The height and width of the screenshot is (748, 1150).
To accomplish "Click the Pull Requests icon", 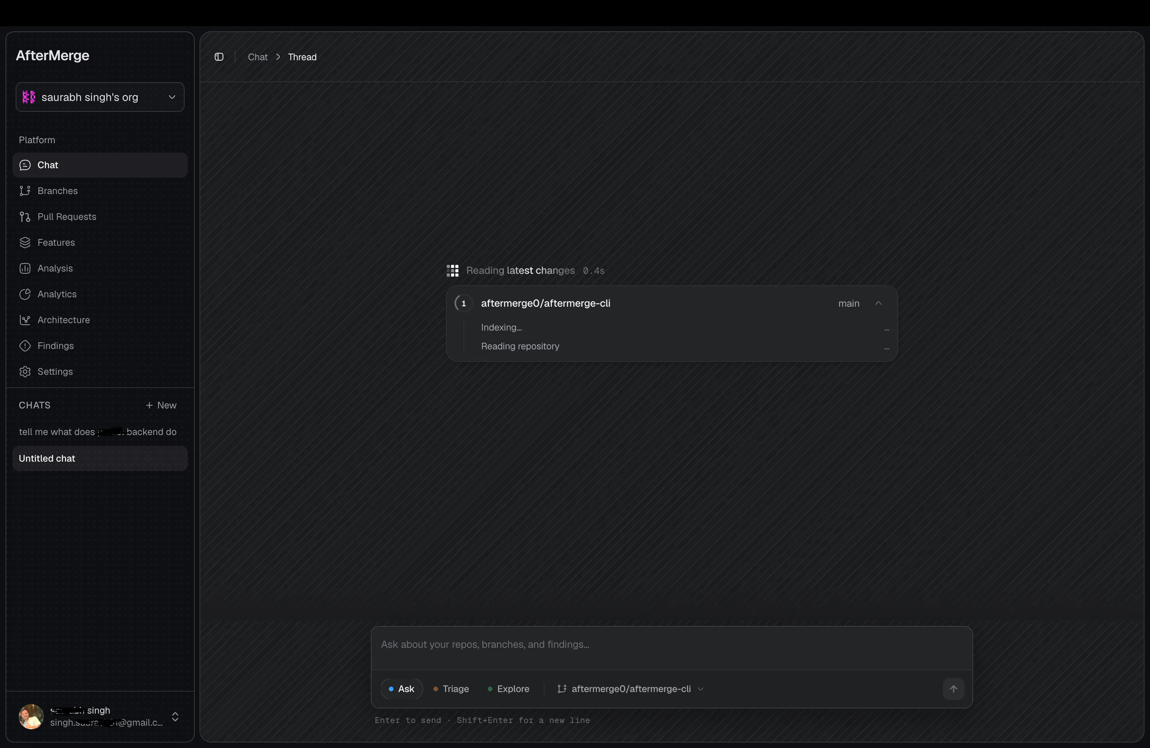I will click(x=25, y=217).
